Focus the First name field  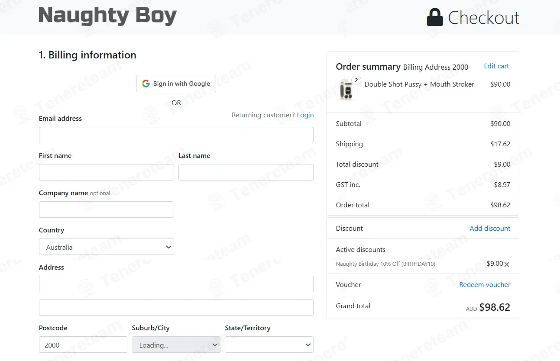[x=107, y=172]
